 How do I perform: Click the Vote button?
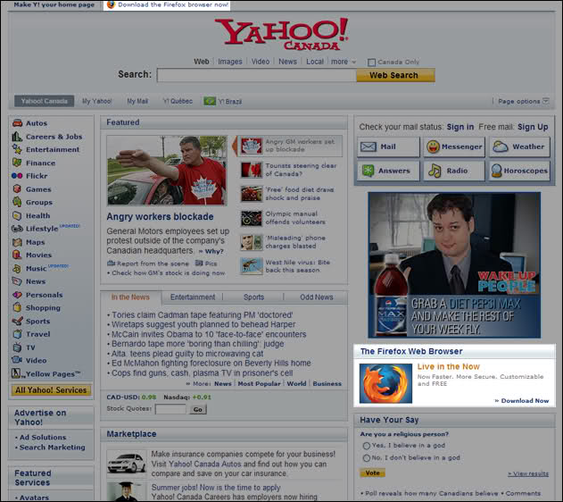[x=372, y=473]
